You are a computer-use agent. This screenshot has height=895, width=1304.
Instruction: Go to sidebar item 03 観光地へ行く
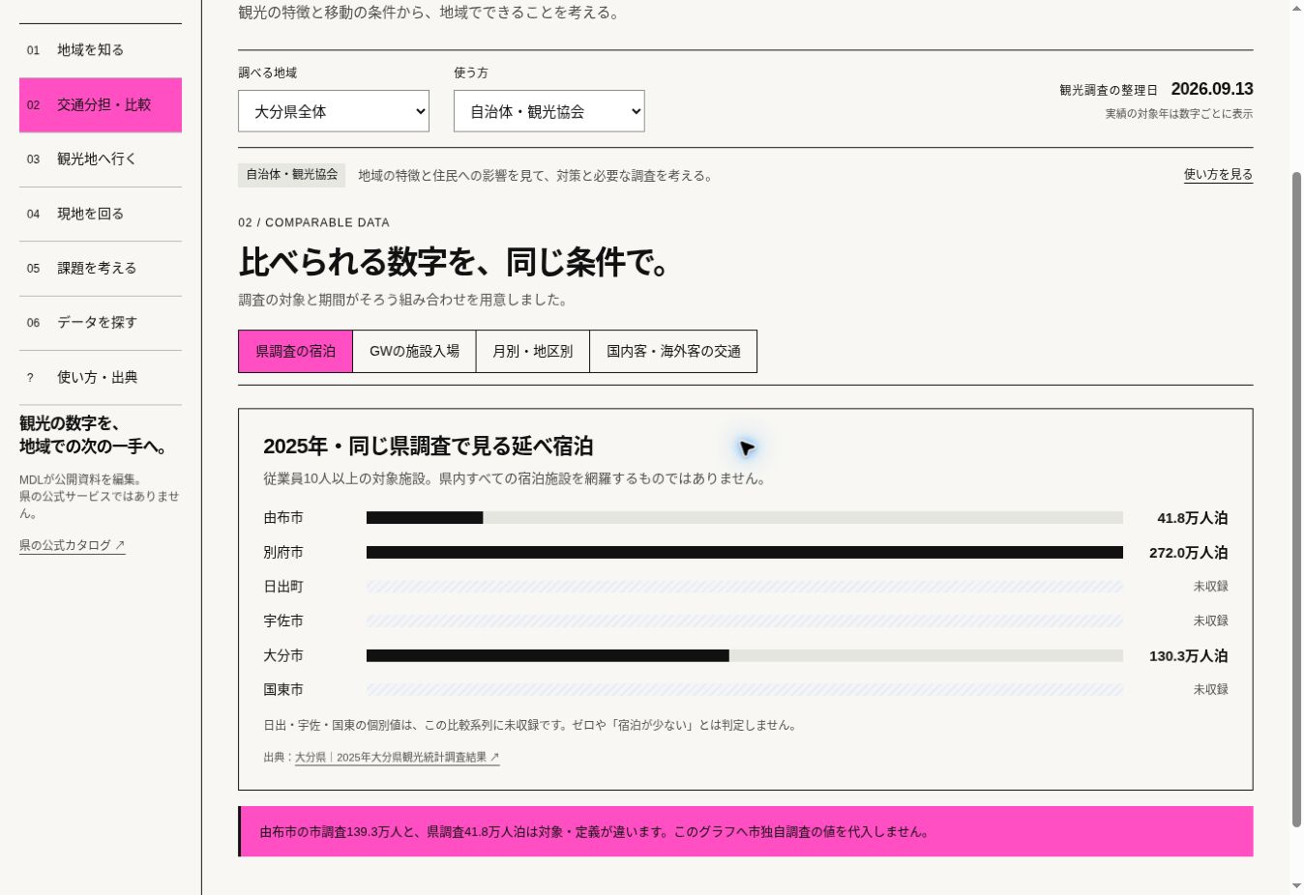(101, 159)
